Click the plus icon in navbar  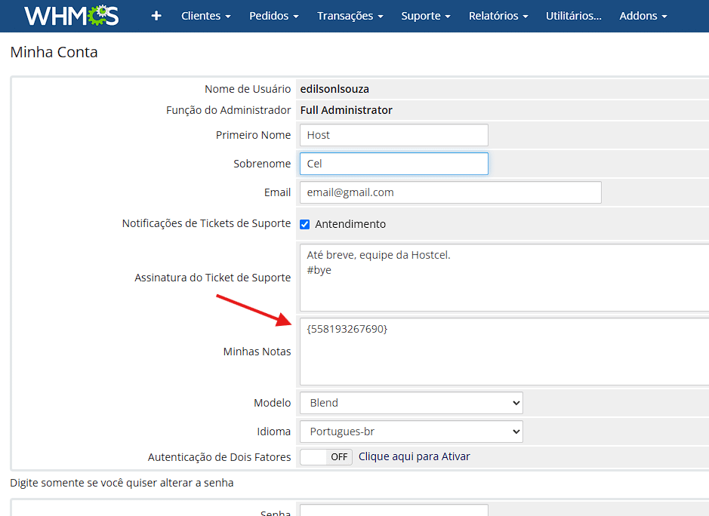pyautogui.click(x=156, y=16)
